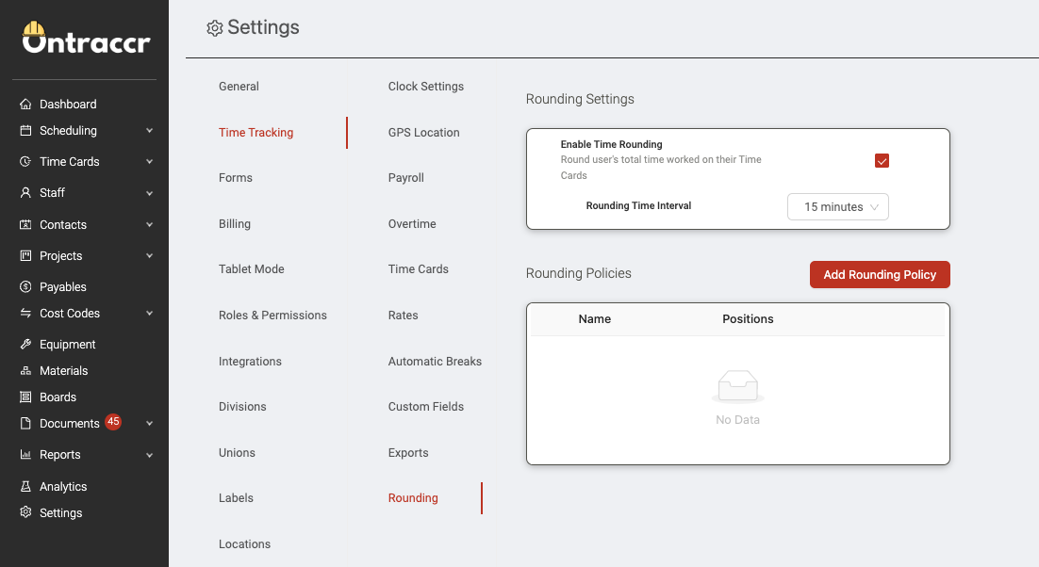Click the gear icon beside Settings heading
The image size is (1039, 567).
(x=215, y=28)
